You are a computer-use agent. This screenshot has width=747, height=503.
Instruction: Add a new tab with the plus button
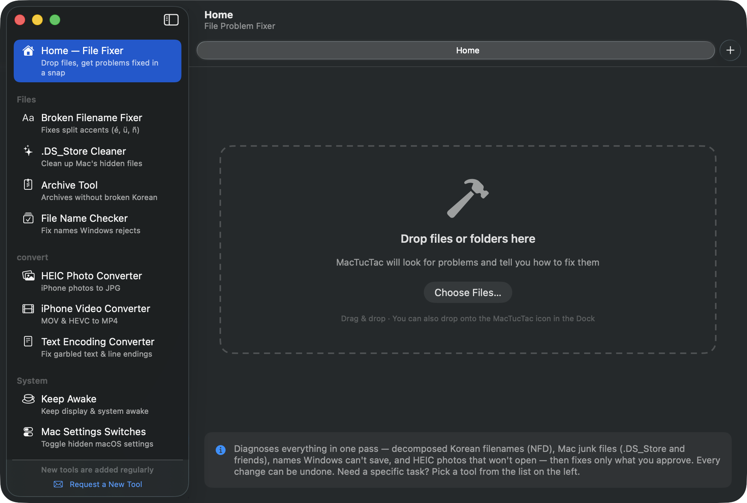coord(730,50)
